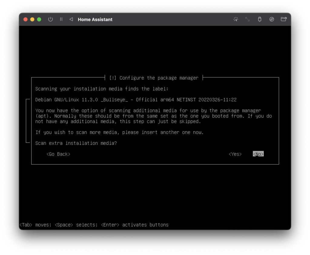This screenshot has width=310, height=255.
Task: Click the resize display arrows icon
Action: click(x=248, y=19)
